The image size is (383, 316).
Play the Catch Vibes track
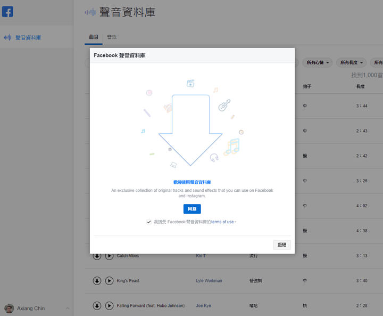109,256
